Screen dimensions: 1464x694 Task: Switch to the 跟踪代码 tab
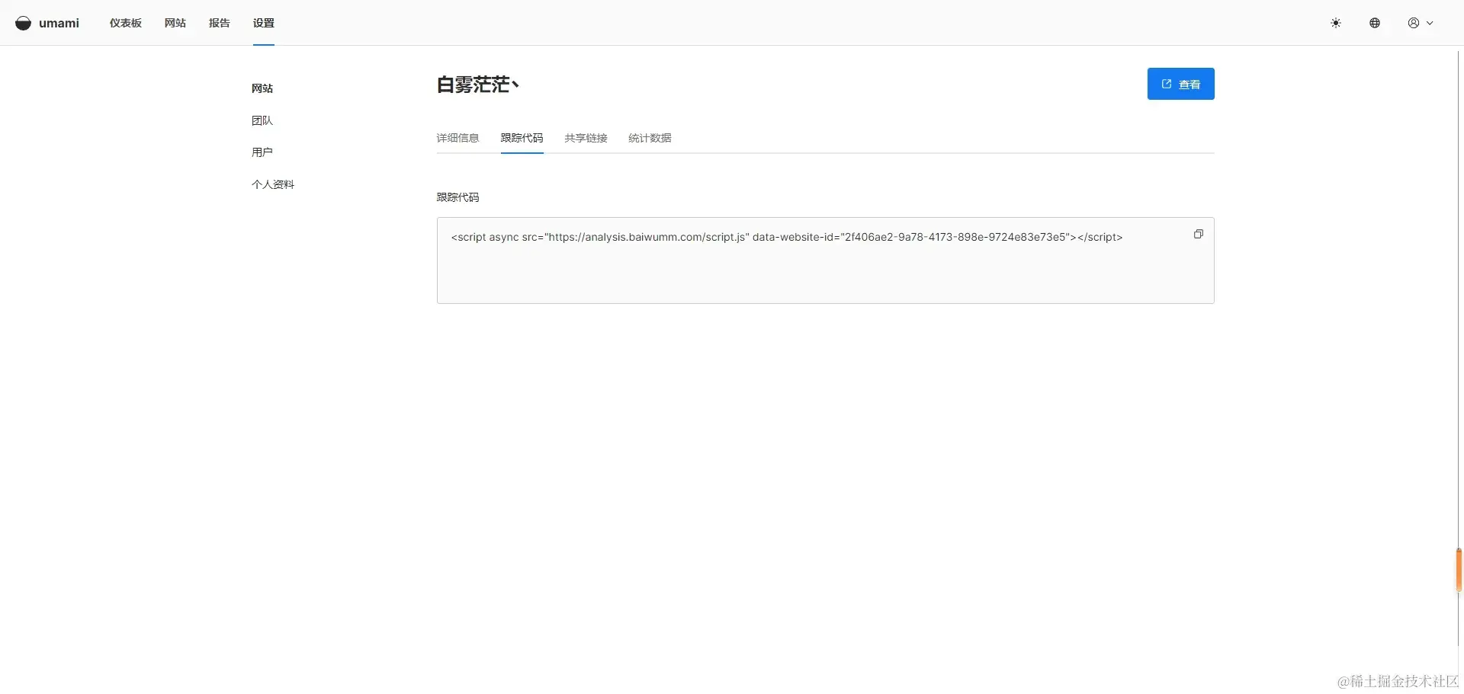522,138
